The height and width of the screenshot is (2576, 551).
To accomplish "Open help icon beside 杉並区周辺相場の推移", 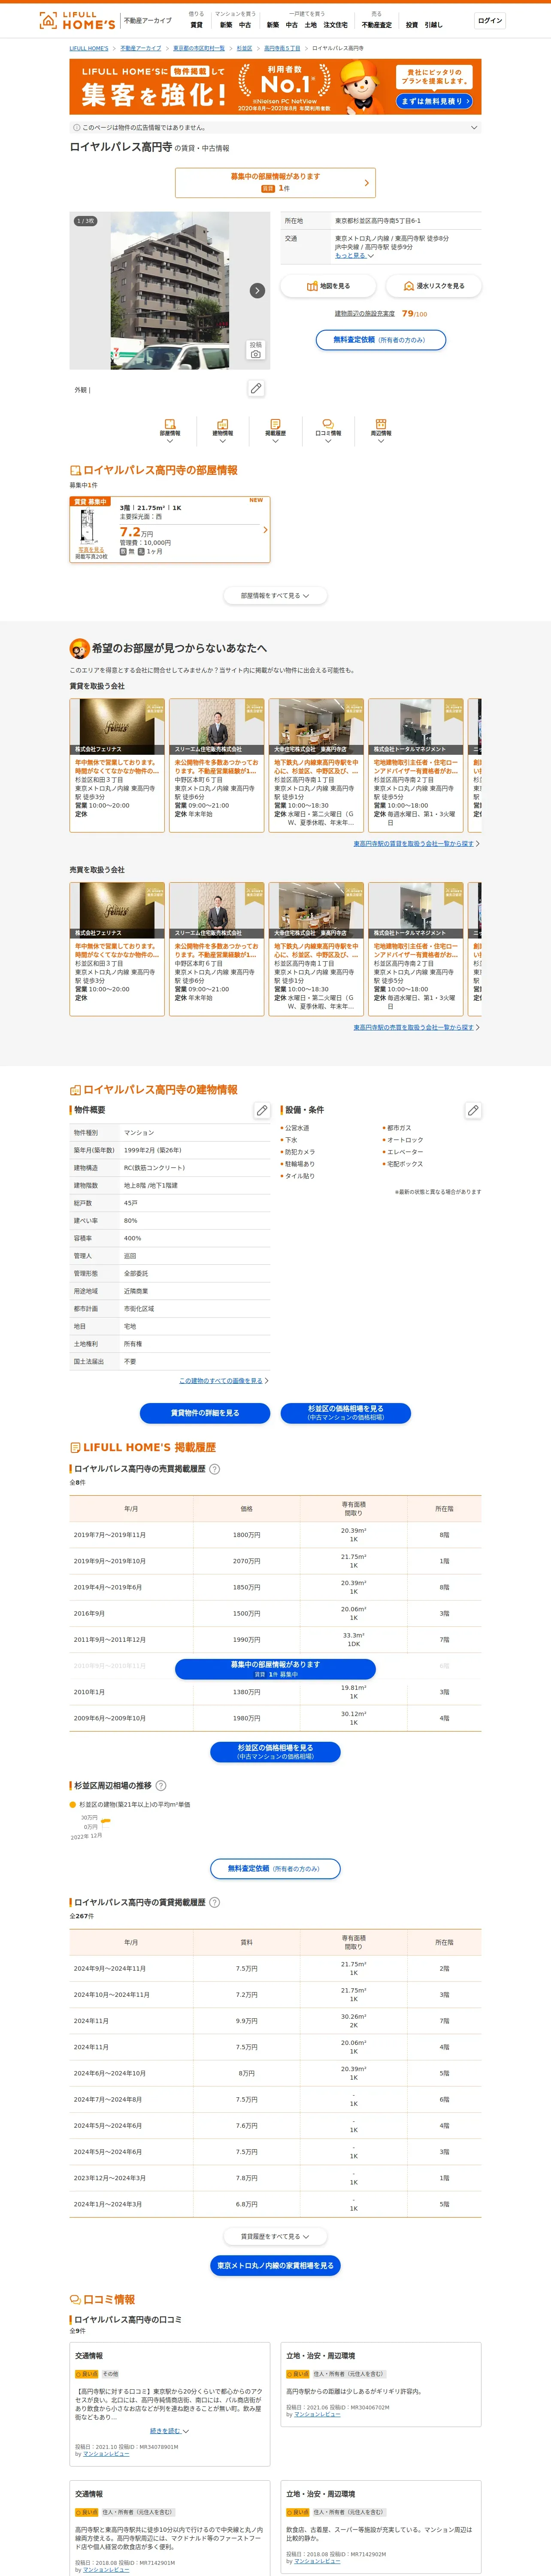I will (161, 1785).
